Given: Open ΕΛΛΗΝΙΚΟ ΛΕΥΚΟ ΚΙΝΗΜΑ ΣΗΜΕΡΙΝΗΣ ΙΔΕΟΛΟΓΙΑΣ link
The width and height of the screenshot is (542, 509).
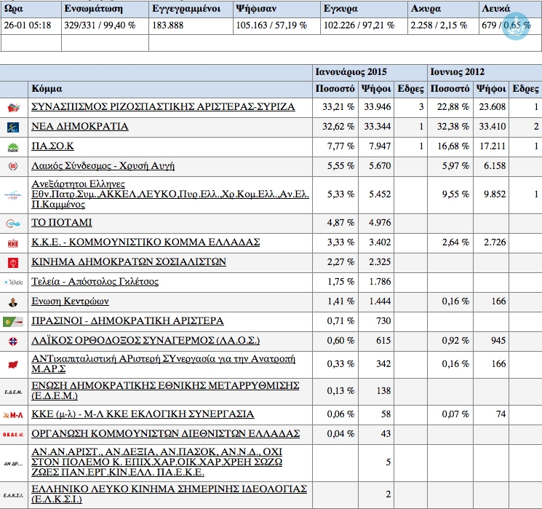Looking at the screenshot, I should tap(169, 494).
